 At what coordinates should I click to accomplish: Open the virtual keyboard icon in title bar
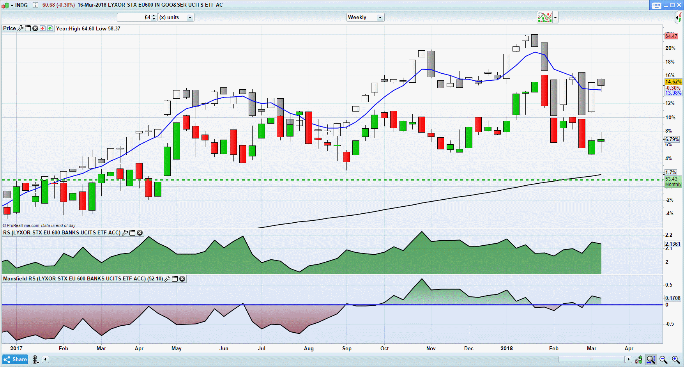coord(657,5)
